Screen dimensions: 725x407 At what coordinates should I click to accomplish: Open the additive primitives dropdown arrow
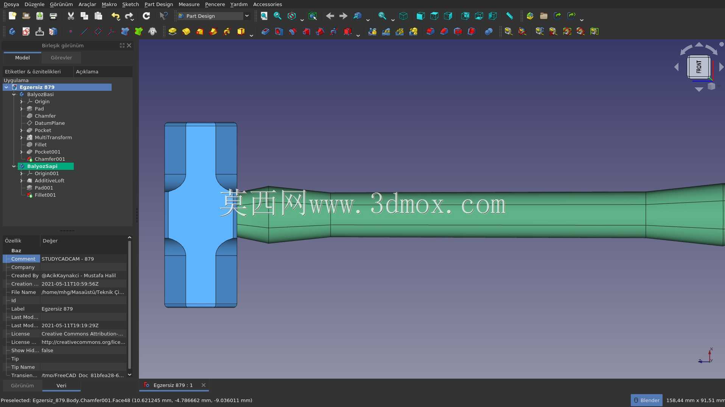click(x=251, y=35)
